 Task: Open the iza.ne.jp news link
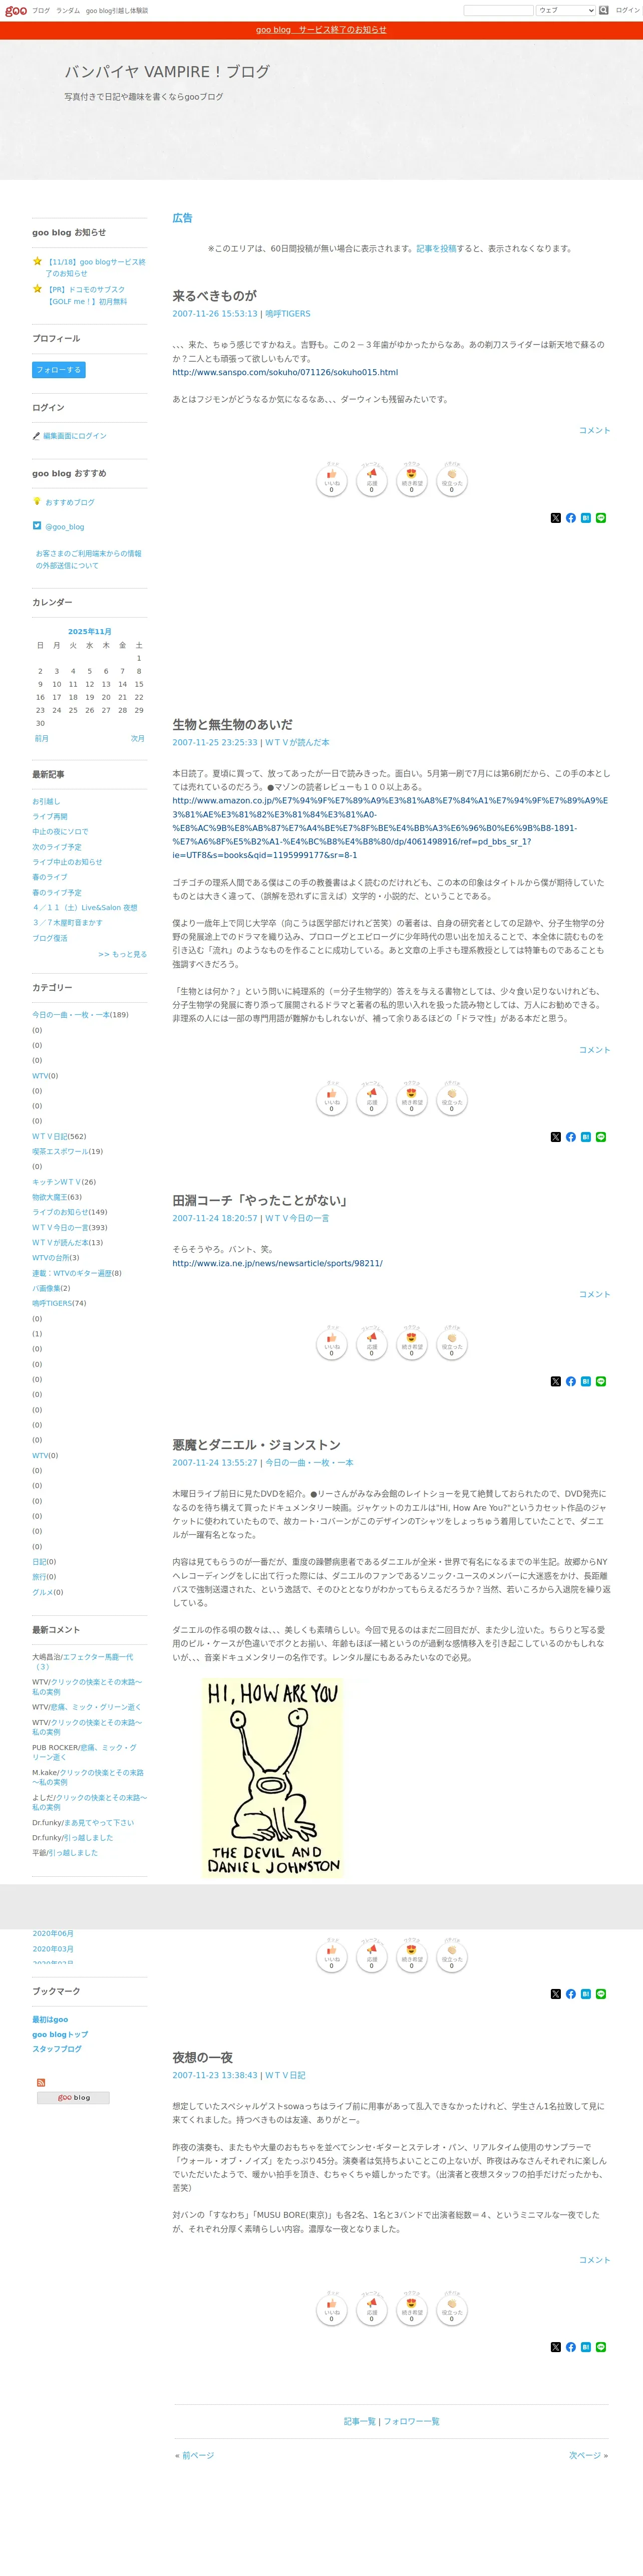[x=277, y=1264]
